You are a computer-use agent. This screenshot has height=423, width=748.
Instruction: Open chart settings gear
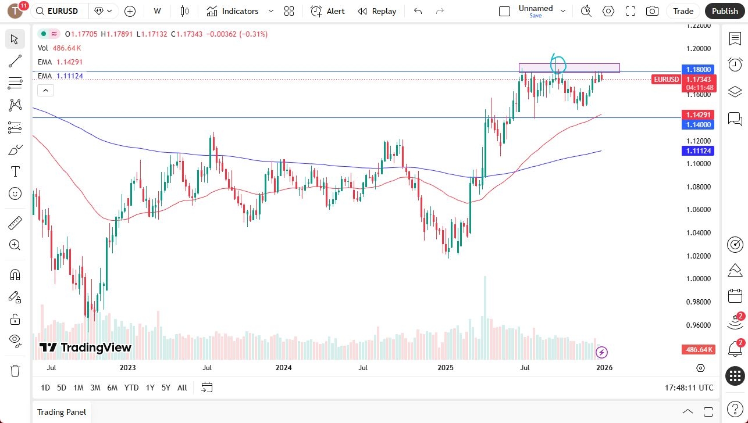point(608,11)
